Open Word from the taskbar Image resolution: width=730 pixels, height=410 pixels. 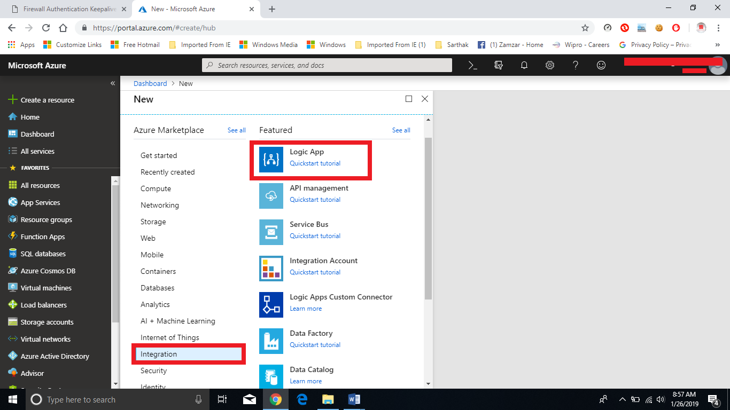pyautogui.click(x=354, y=399)
